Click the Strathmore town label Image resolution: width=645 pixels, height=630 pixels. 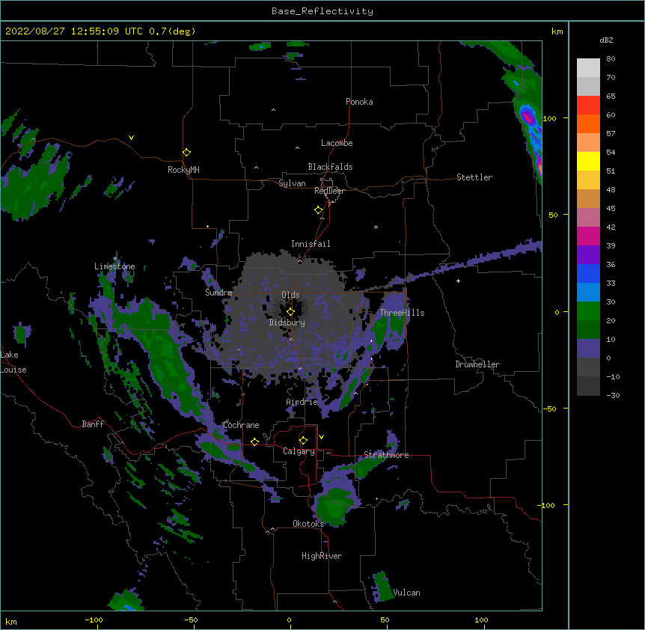[x=386, y=455]
